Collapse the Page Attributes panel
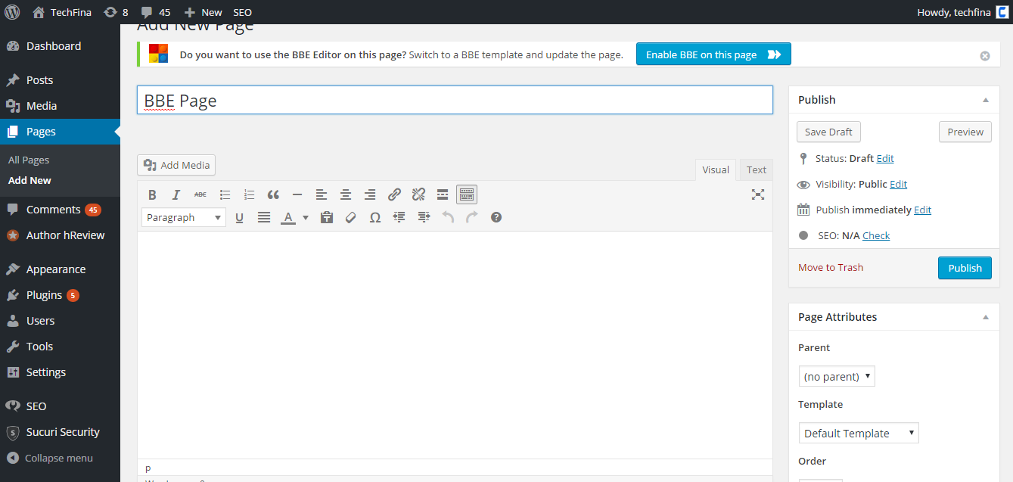This screenshot has width=1013, height=482. pyautogui.click(x=985, y=317)
